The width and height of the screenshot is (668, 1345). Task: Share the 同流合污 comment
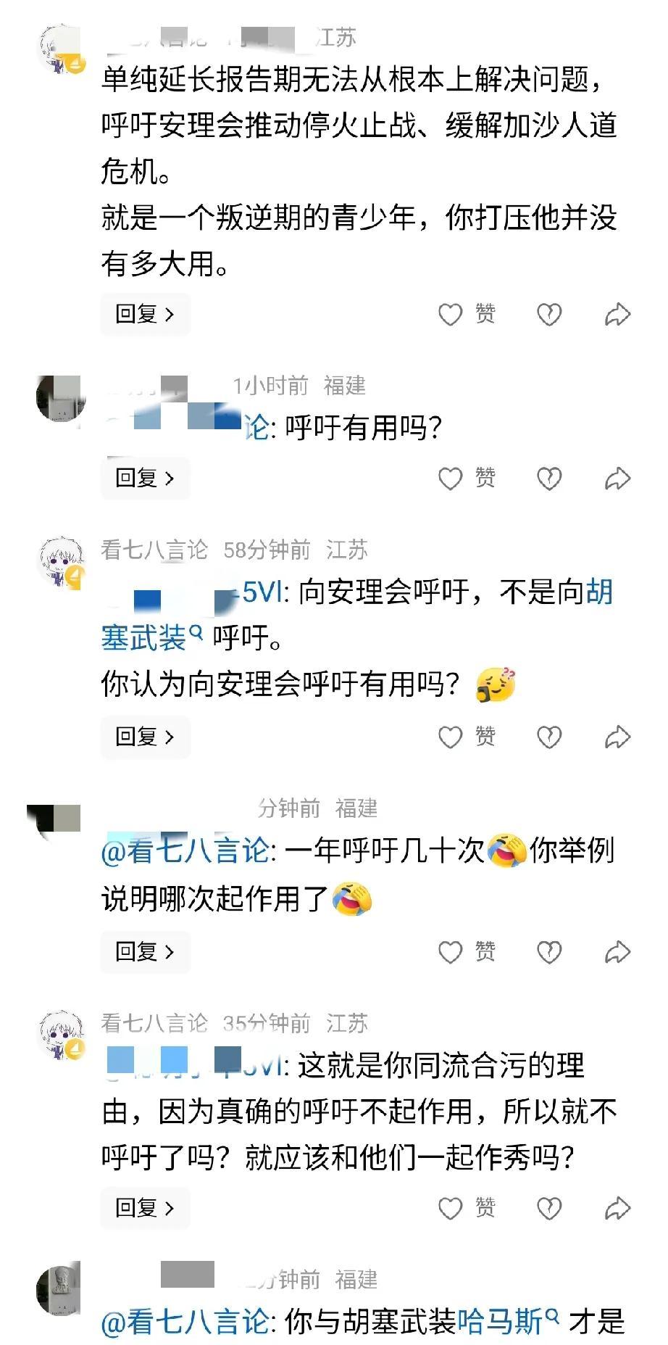pos(617,1208)
